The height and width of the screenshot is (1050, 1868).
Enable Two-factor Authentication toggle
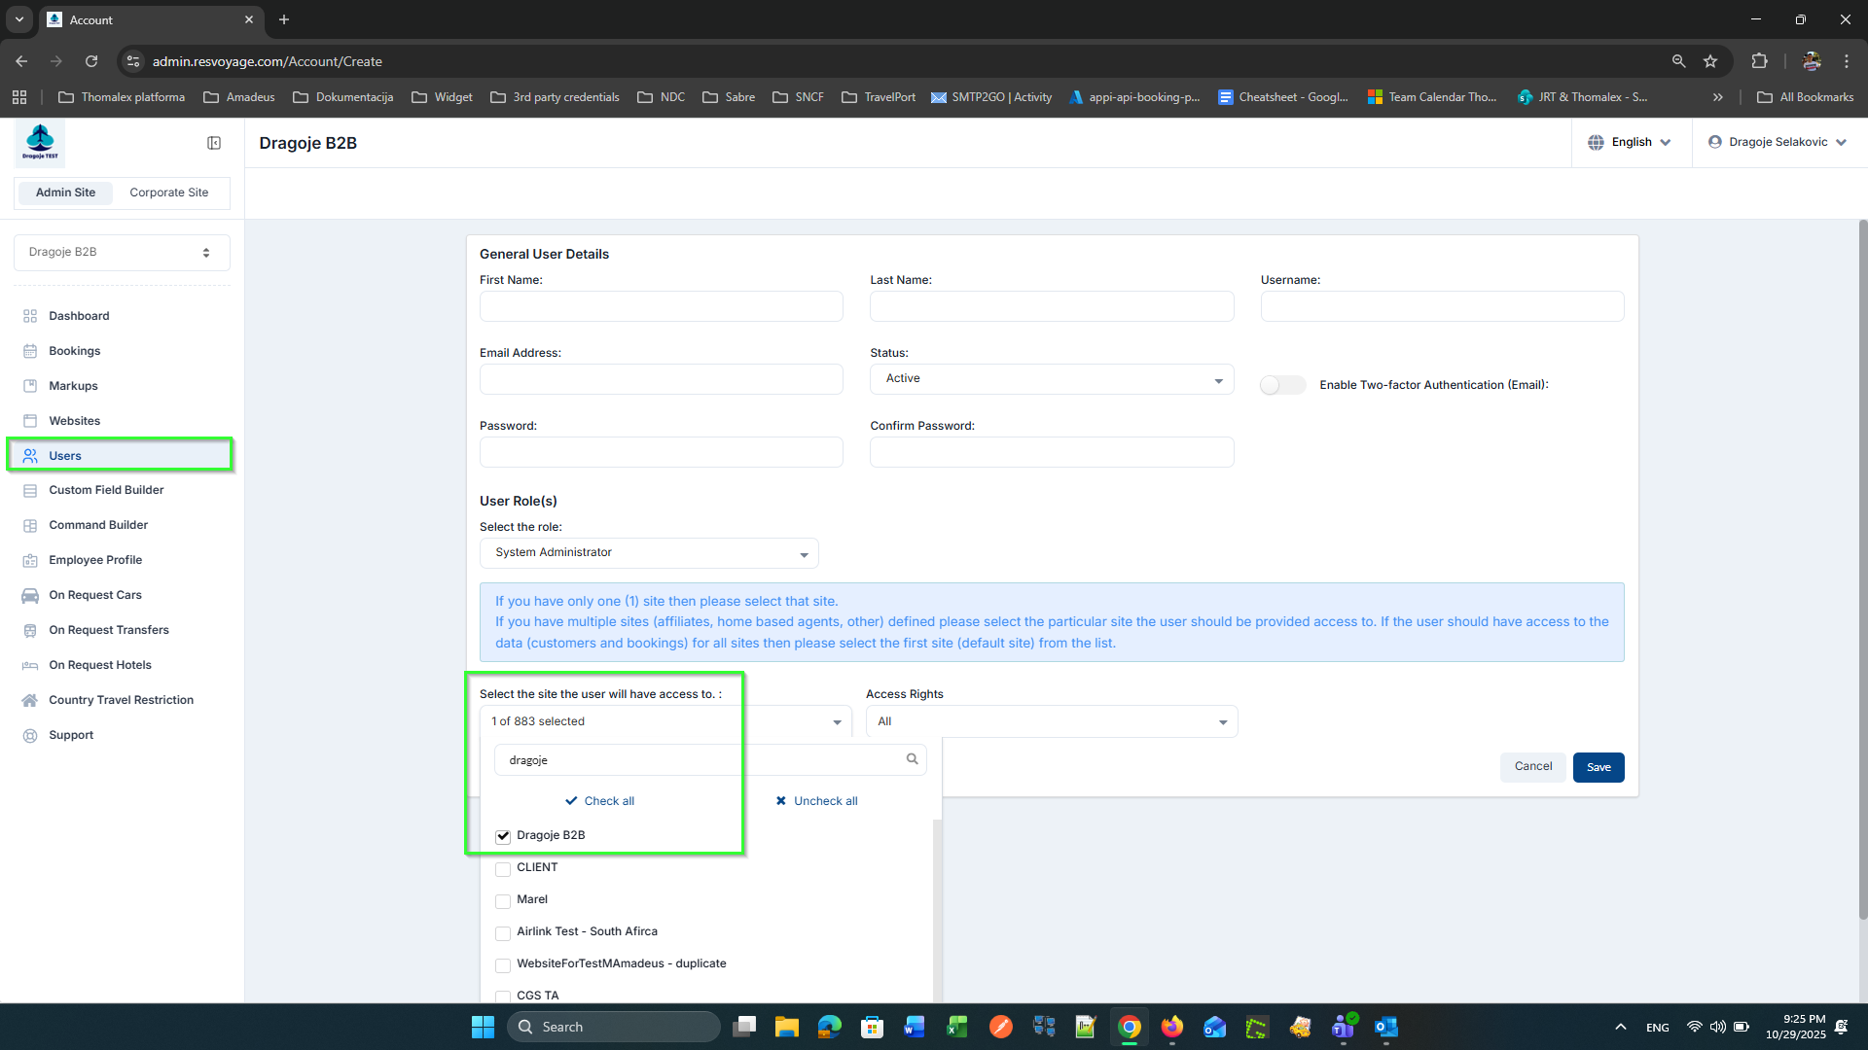click(1282, 385)
